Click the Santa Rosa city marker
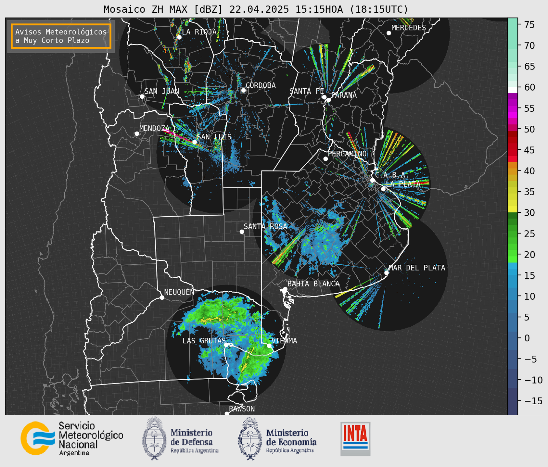This screenshot has height=467, width=548. tap(242, 232)
